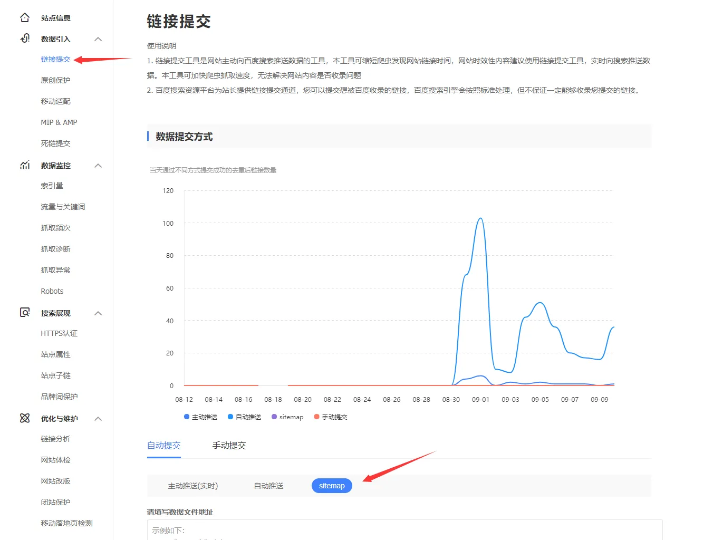Viewport: 713px width, 540px height.
Task: Switch to the 手动提交 tab
Action: coord(229,446)
